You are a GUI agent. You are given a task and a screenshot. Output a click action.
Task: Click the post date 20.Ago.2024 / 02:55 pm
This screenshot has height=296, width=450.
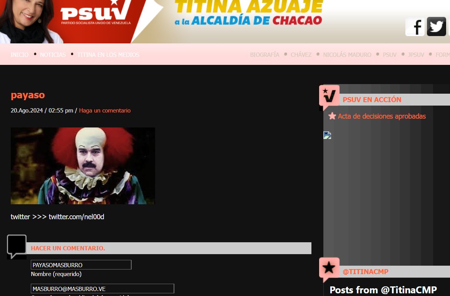(x=42, y=111)
